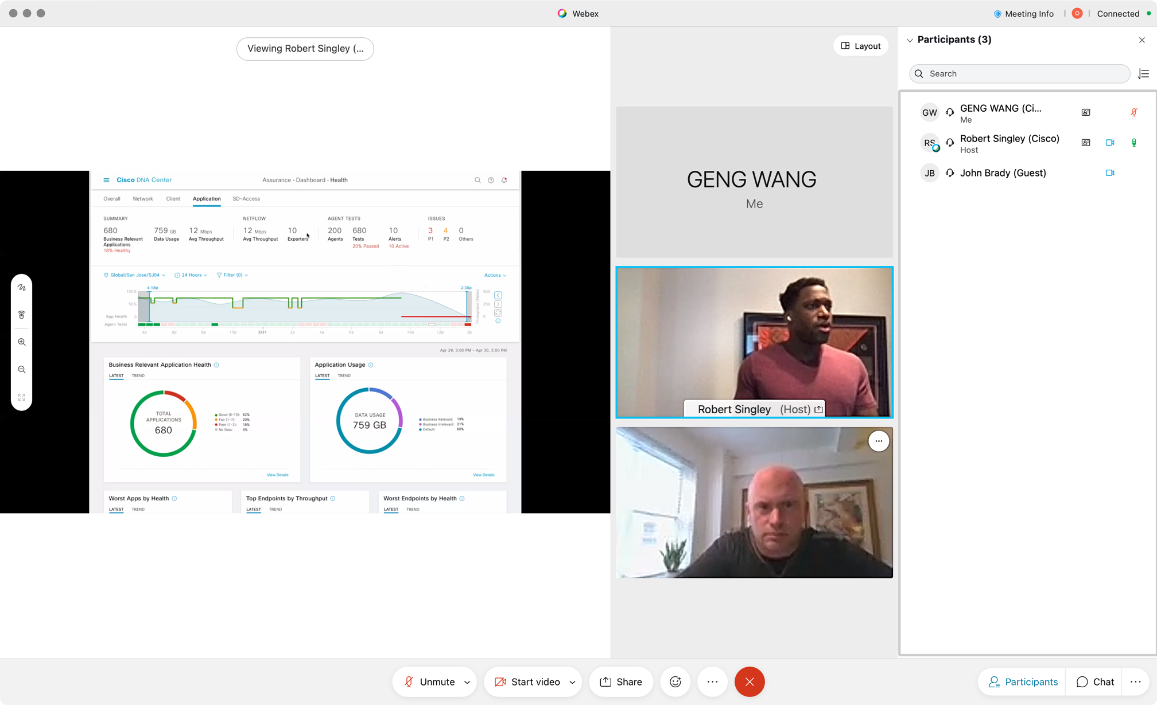Click the sort participants list icon
Viewport: 1157px width, 705px height.
[1144, 74]
